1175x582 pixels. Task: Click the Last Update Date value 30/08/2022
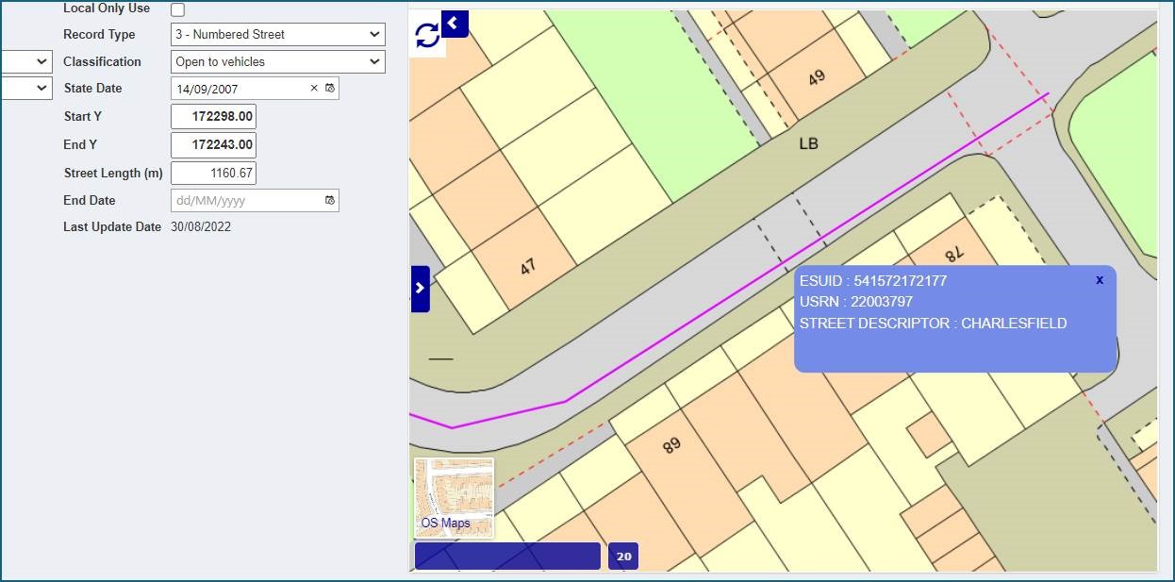[201, 227]
